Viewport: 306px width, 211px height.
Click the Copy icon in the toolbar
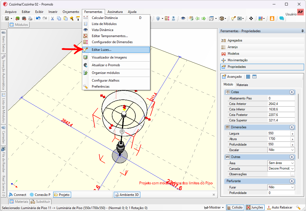click(x=59, y=18)
